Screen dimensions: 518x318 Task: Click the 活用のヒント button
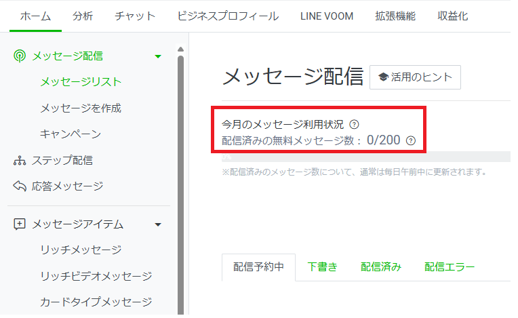415,77
